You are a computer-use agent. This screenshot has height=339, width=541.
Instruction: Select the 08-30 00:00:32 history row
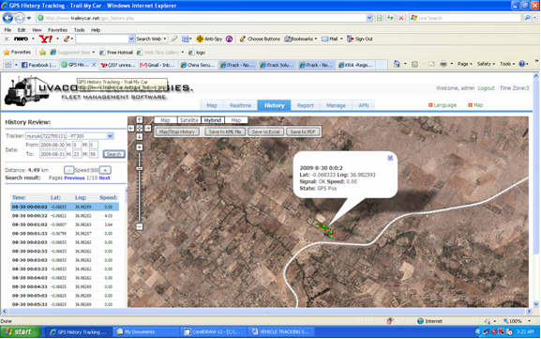[x=65, y=216]
